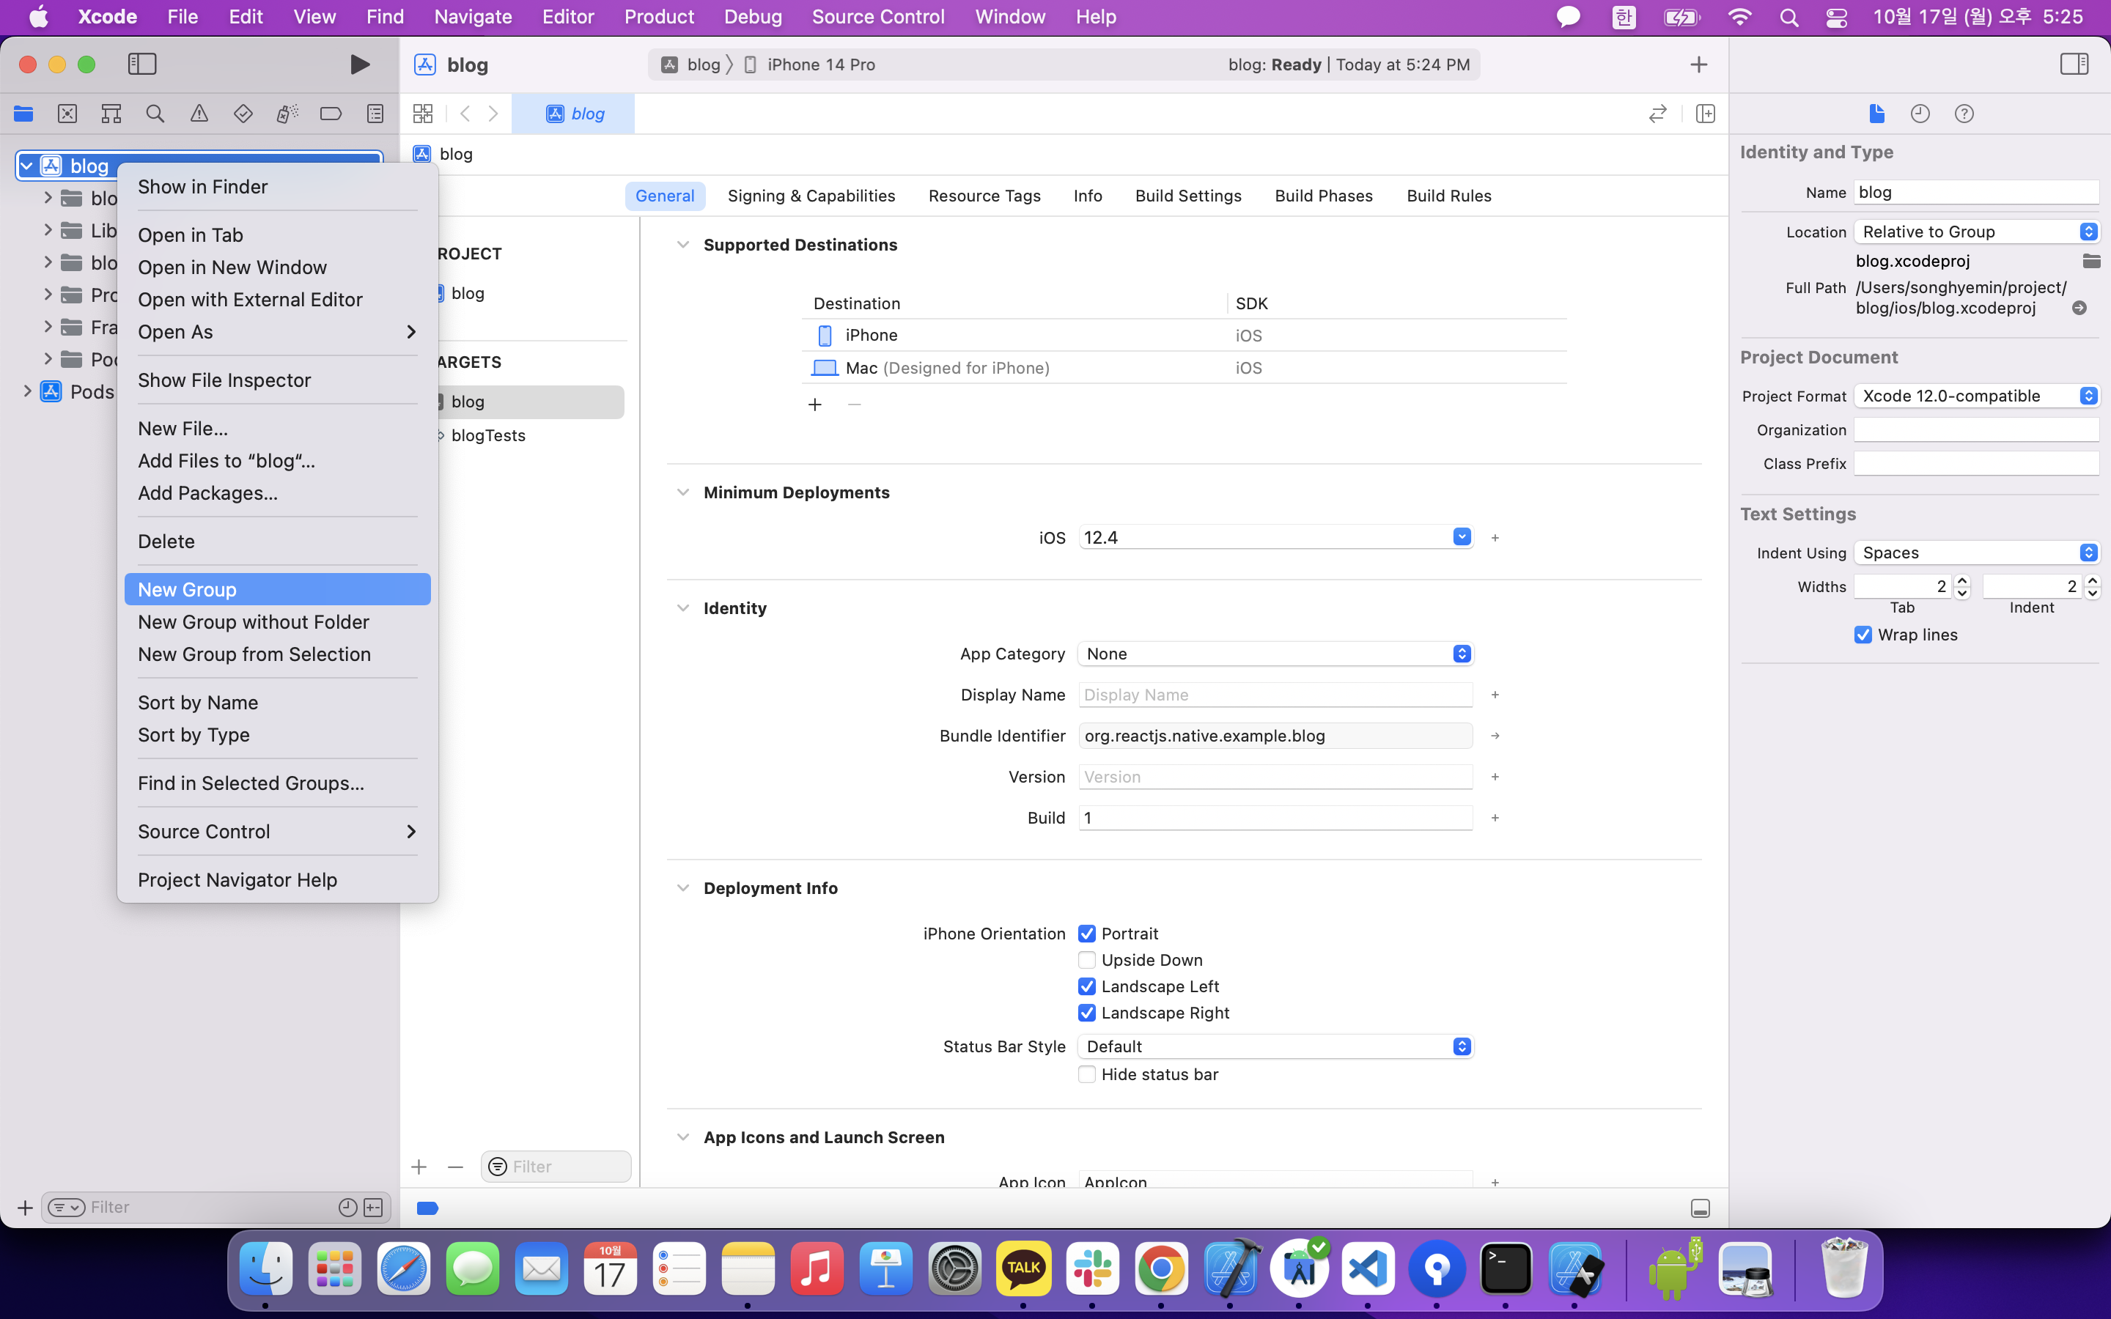Increase the Tab width stepper
2111x1319 pixels.
pyautogui.click(x=1961, y=580)
